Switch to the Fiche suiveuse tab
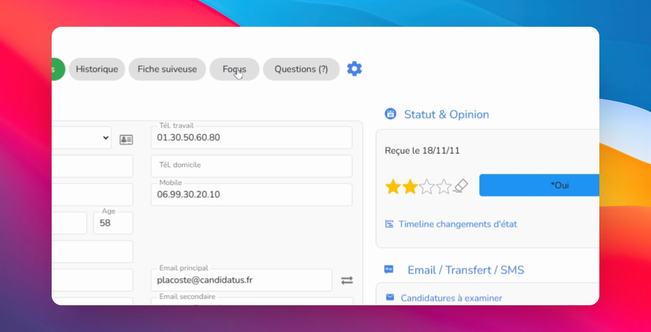 click(167, 69)
